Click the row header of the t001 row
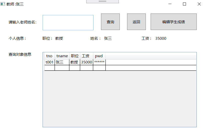 pyautogui.click(x=44, y=62)
